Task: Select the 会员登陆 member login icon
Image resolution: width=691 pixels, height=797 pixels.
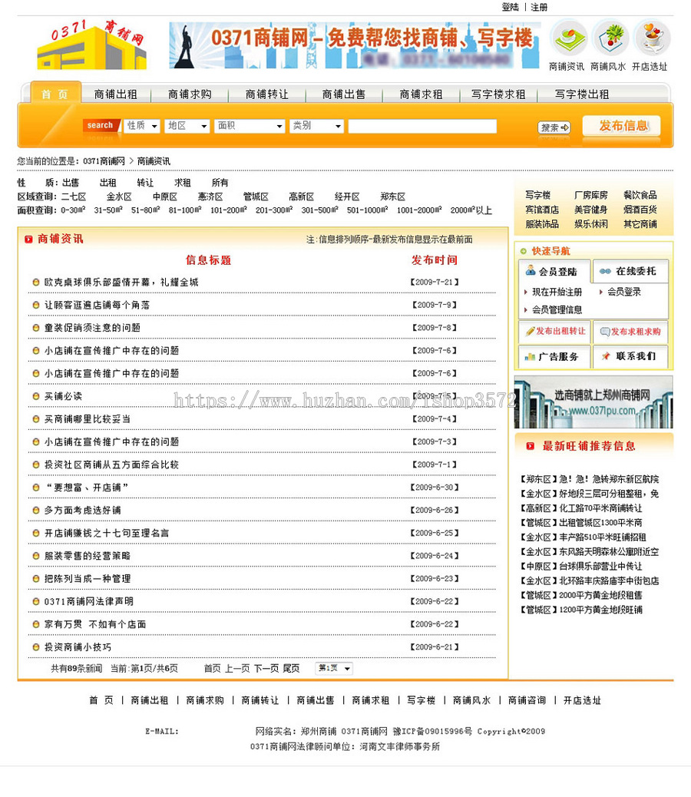Action: (531, 271)
